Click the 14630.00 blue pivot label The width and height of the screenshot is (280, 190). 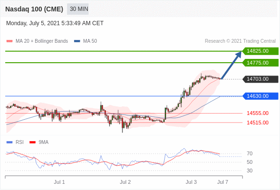click(261, 96)
